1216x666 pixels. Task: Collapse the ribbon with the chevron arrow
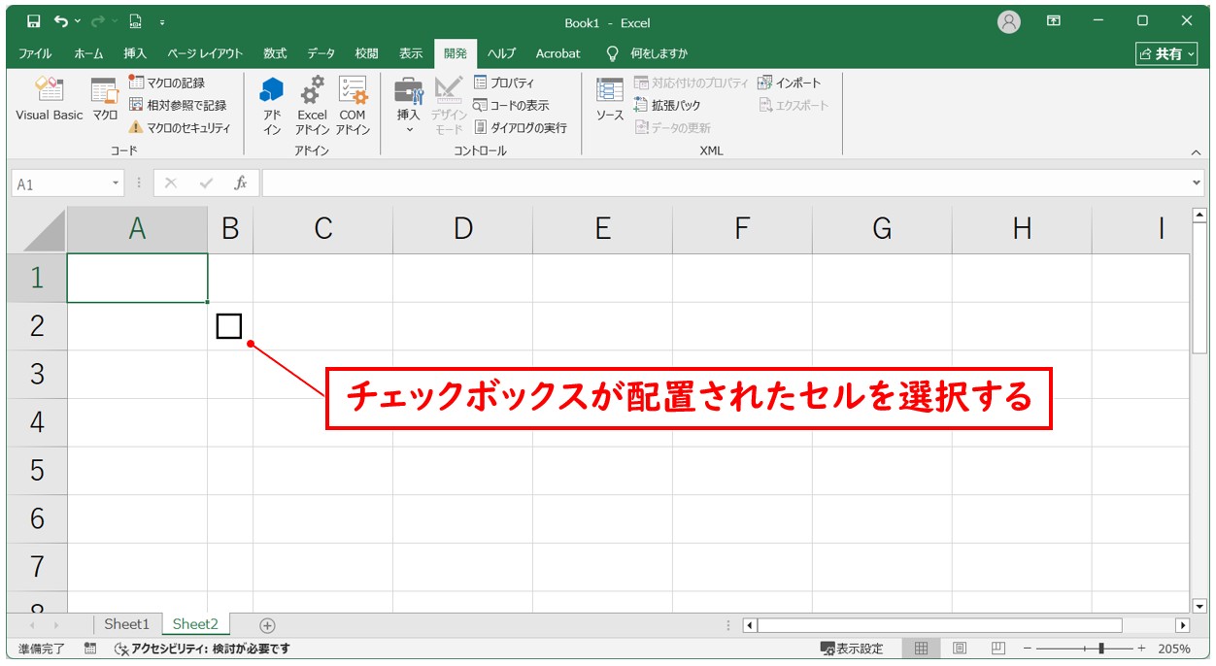click(x=1196, y=152)
